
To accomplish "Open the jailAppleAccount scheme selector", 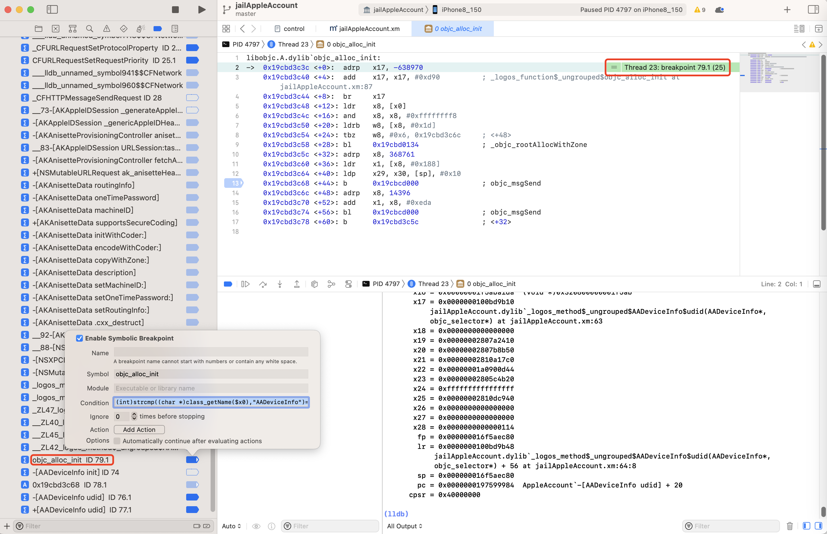I will pyautogui.click(x=393, y=10).
